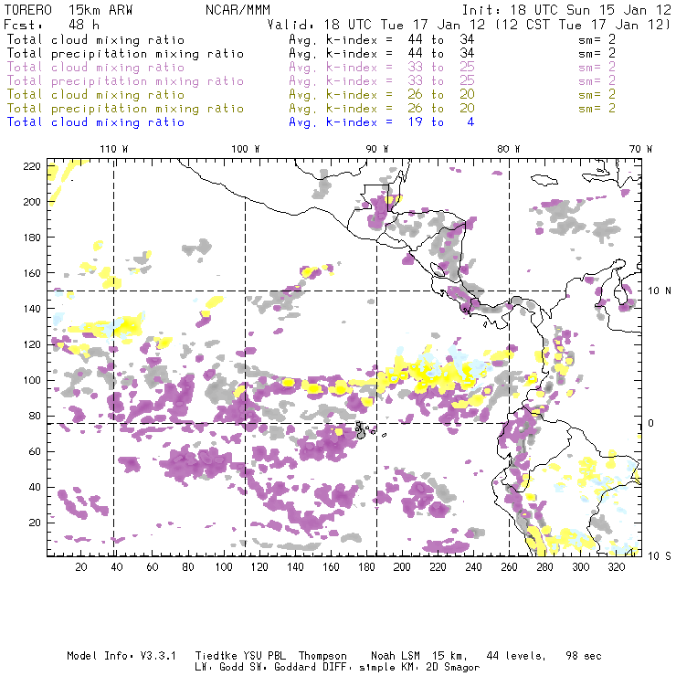This screenshot has width=676, height=676.
Task: Click the '180' value on the horizontal axis
Action: pyautogui.click(x=366, y=567)
